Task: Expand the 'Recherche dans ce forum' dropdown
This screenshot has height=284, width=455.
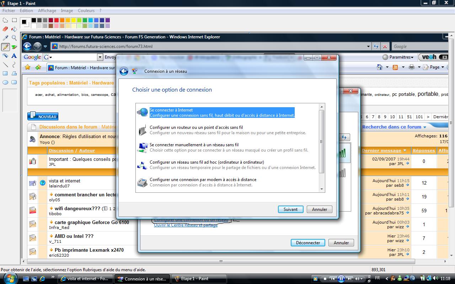Action: (424, 127)
